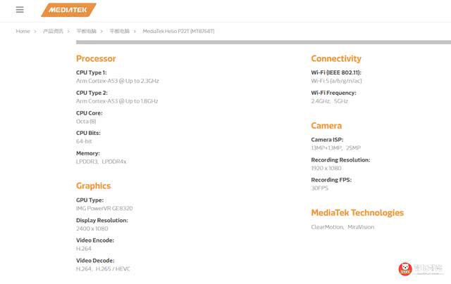Select the GPU Type label
The width and height of the screenshot is (451, 284).
89,200
